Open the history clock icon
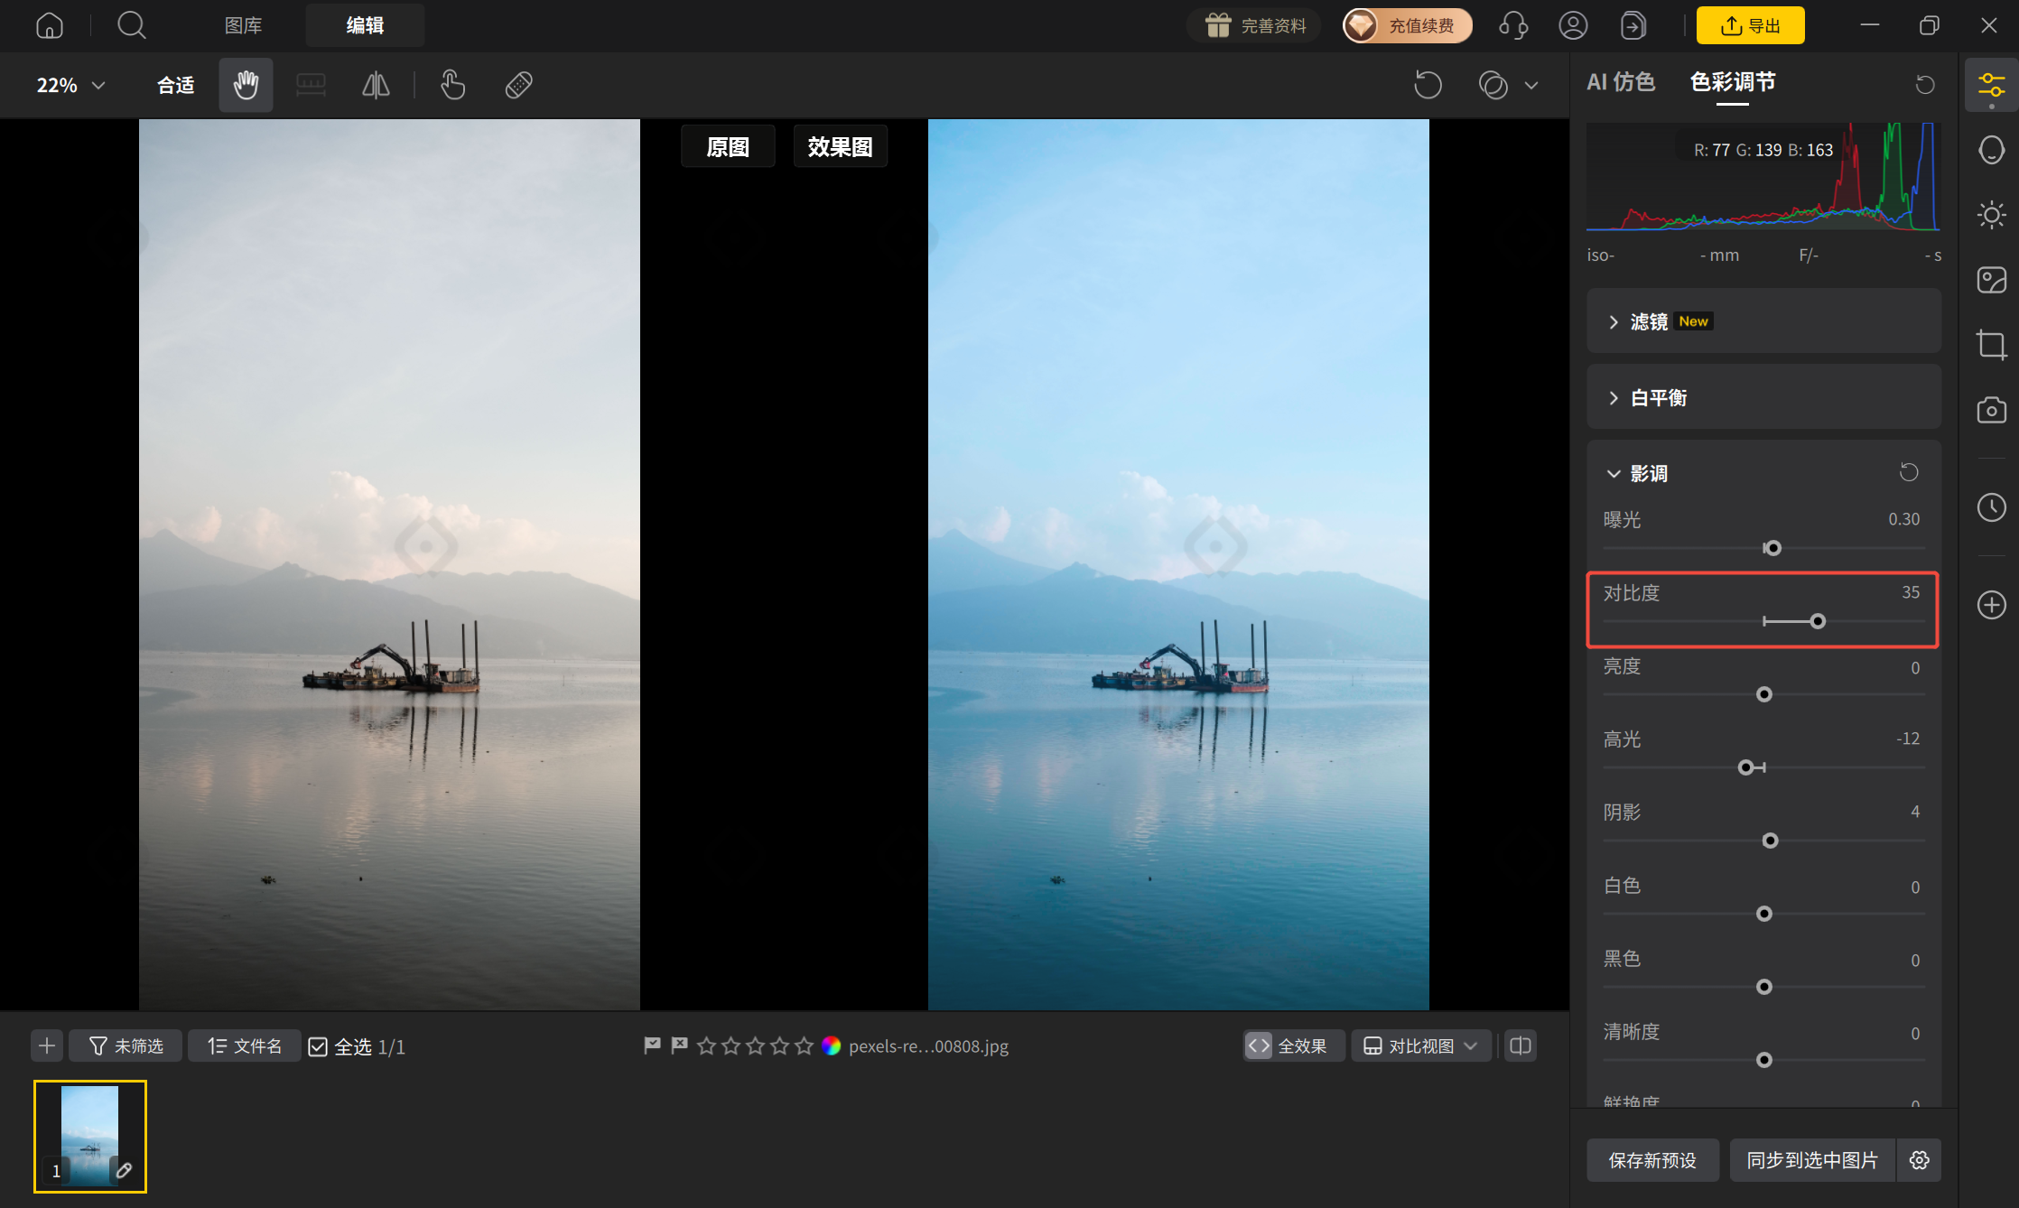The height and width of the screenshot is (1208, 2019). [x=1991, y=507]
